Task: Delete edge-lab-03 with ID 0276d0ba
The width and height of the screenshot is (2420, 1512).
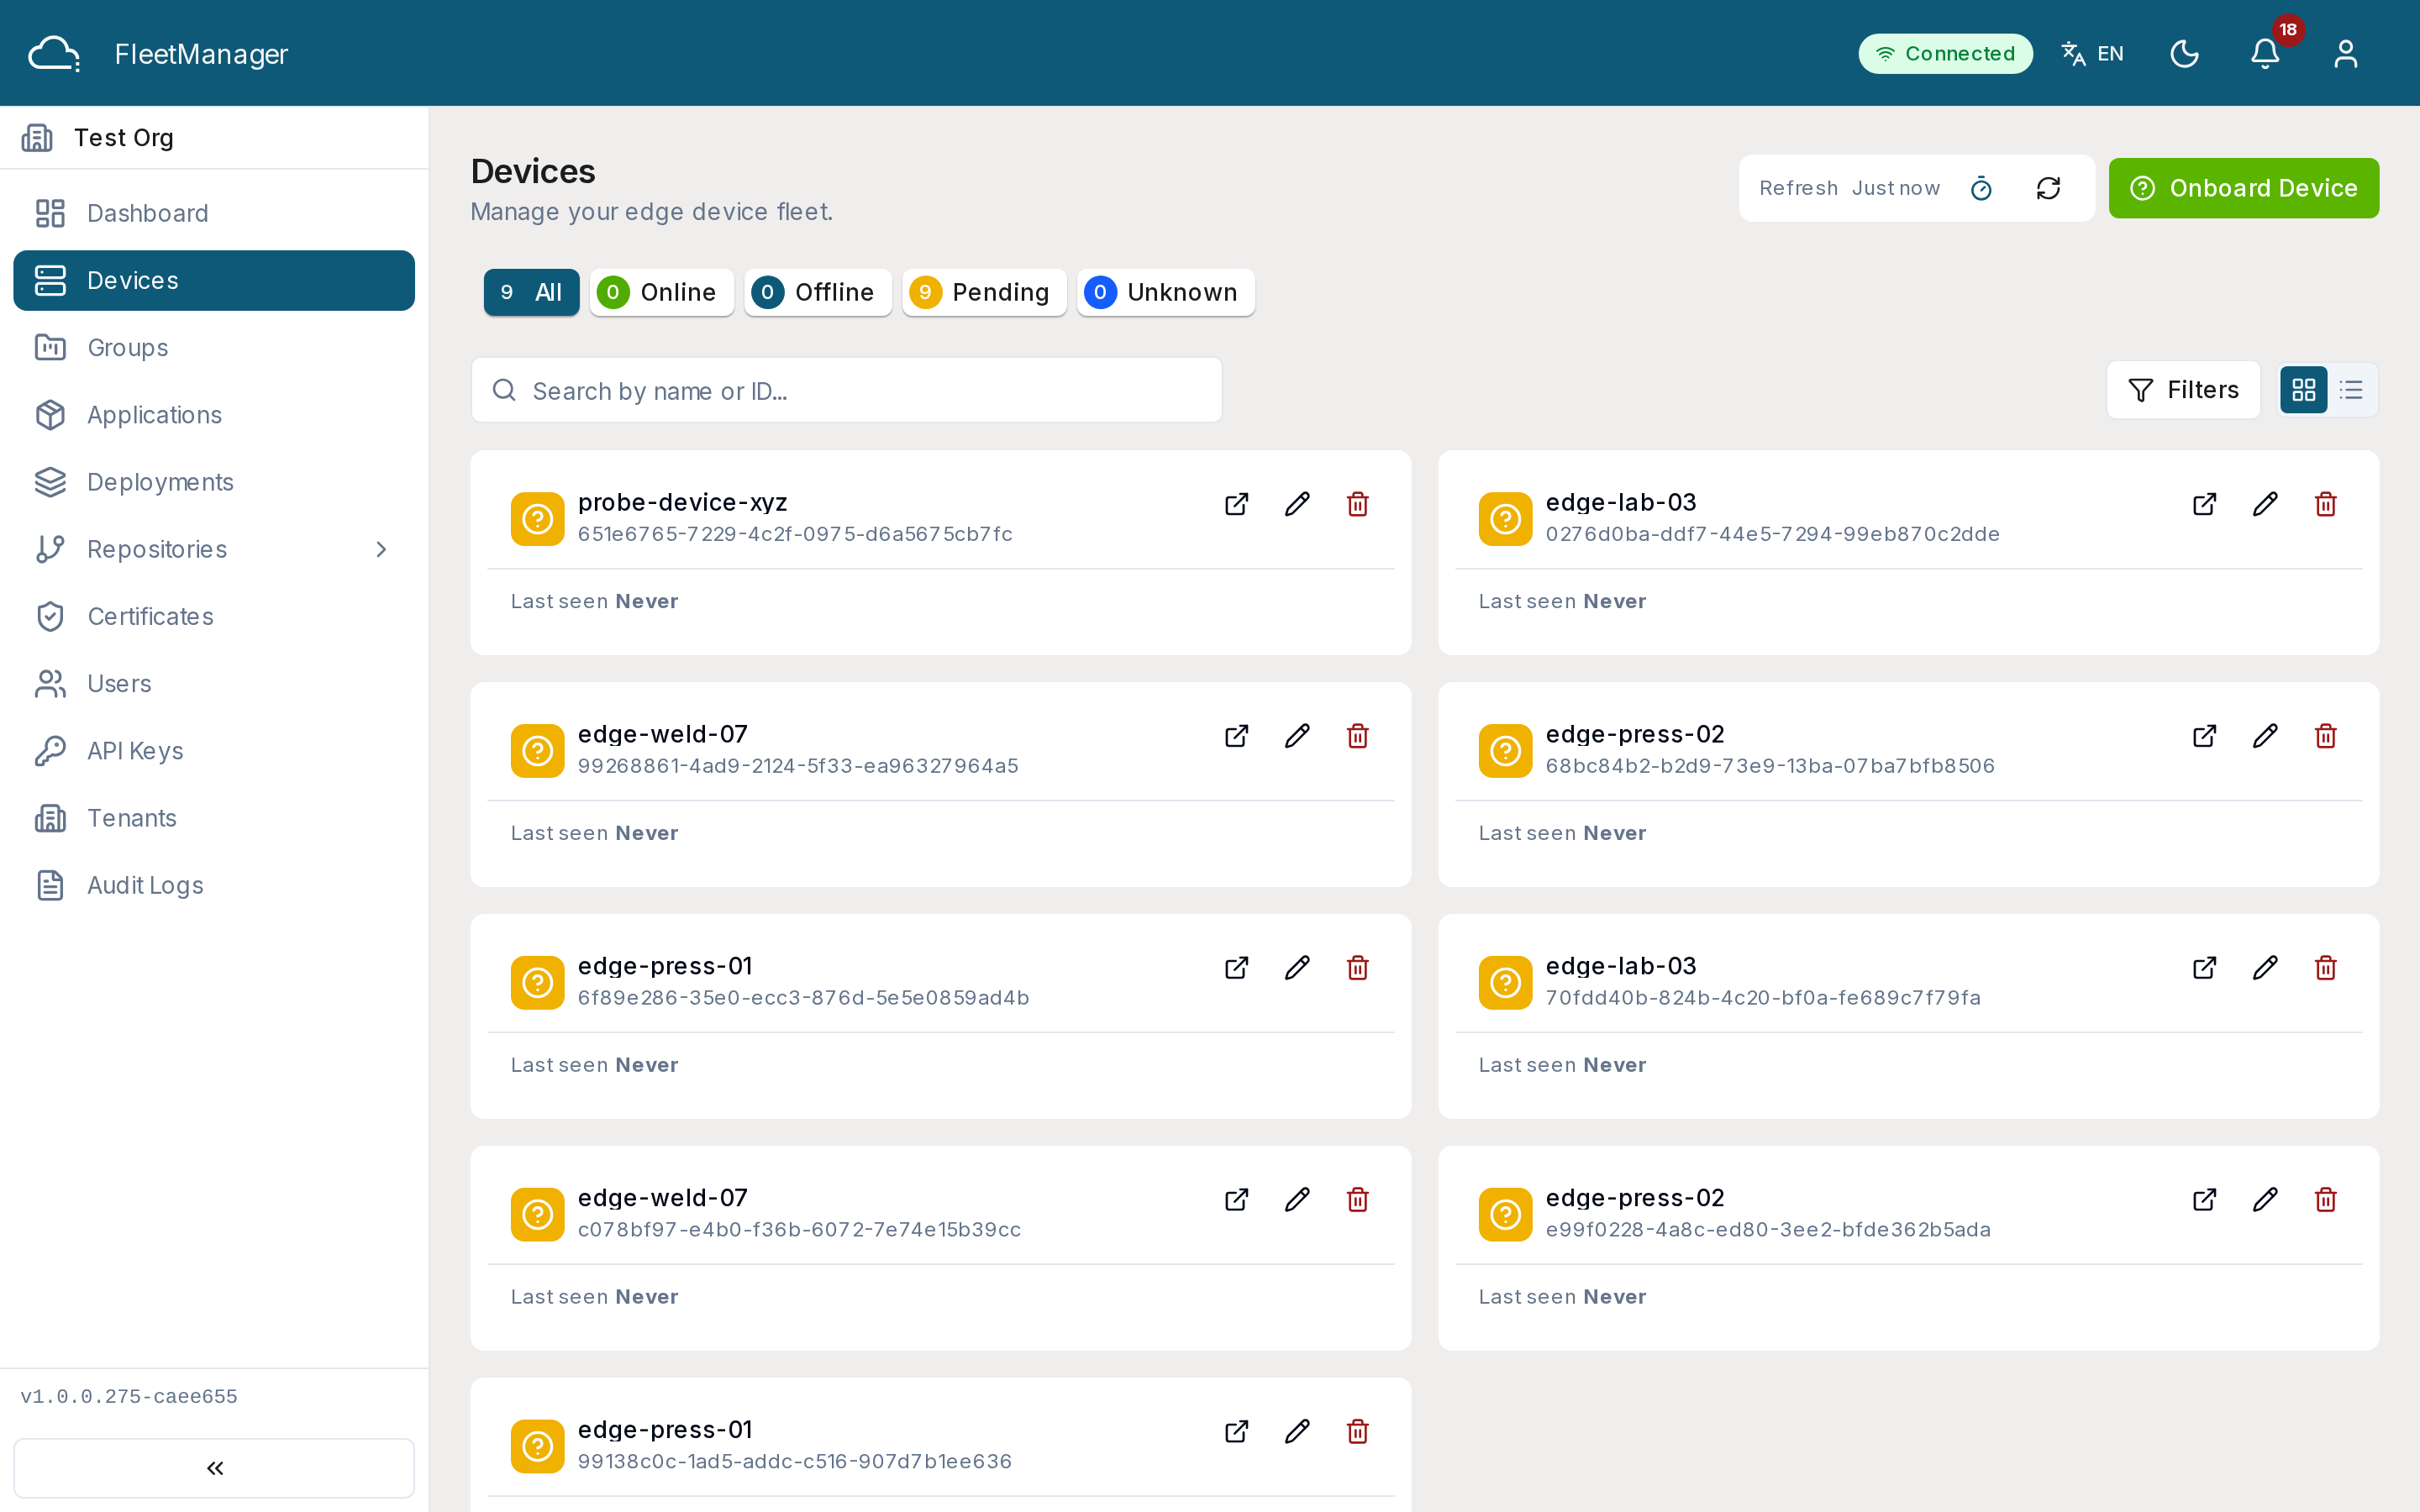Action: pos(2325,504)
